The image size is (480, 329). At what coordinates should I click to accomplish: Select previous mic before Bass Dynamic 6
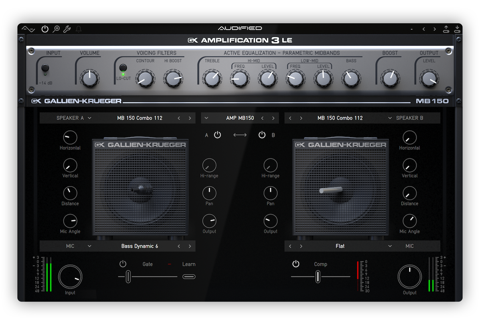pyautogui.click(x=179, y=246)
